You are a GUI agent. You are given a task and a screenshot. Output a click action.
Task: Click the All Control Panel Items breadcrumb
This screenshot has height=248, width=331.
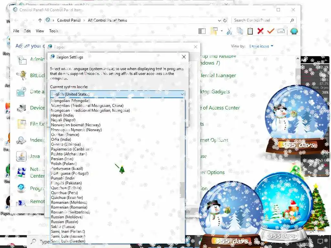[107, 20]
